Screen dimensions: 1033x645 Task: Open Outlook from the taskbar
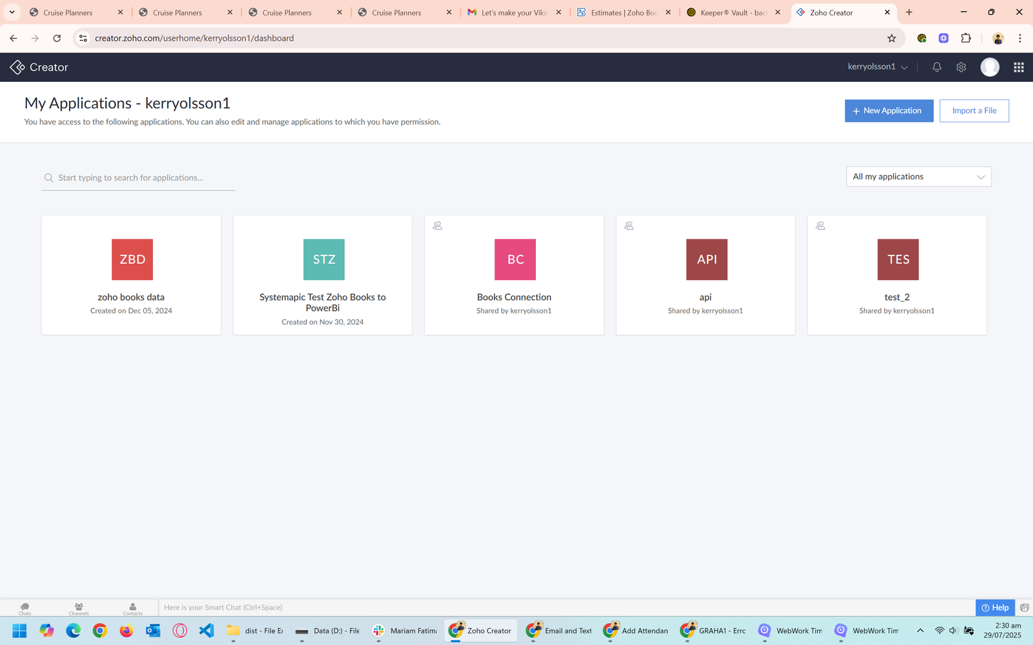(x=153, y=631)
